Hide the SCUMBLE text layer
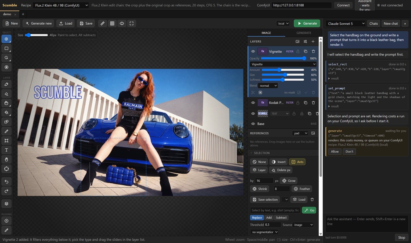Screen dimensions: 411x243 tap(253, 114)
